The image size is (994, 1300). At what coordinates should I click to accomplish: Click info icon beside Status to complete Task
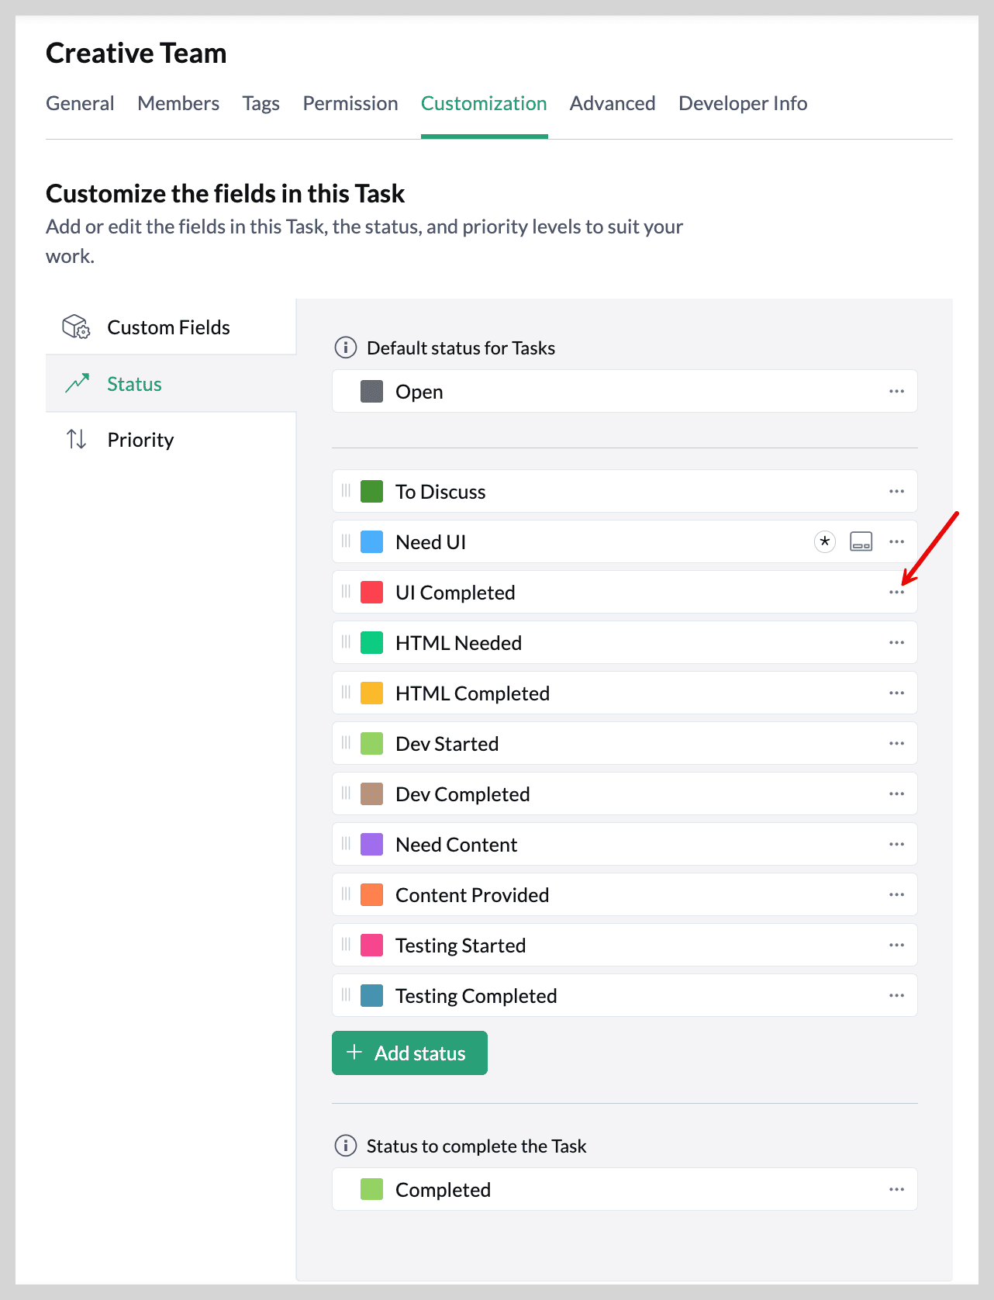(x=345, y=1146)
